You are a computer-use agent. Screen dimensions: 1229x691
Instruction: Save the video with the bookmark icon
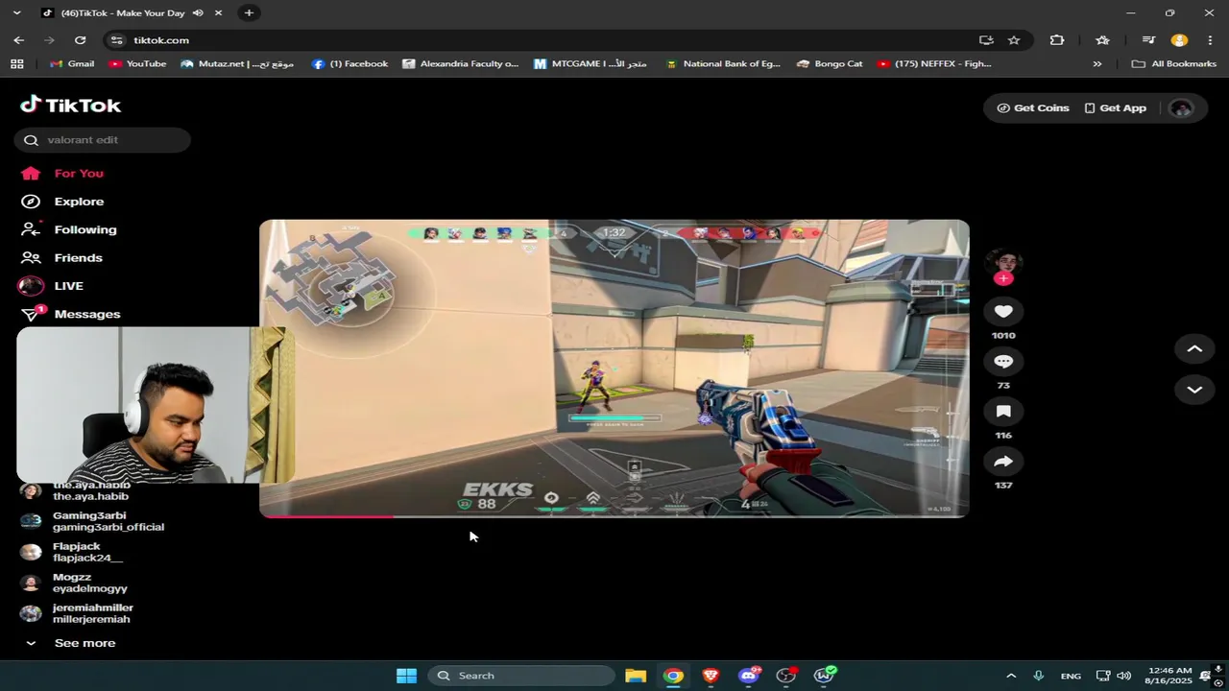[1003, 411]
